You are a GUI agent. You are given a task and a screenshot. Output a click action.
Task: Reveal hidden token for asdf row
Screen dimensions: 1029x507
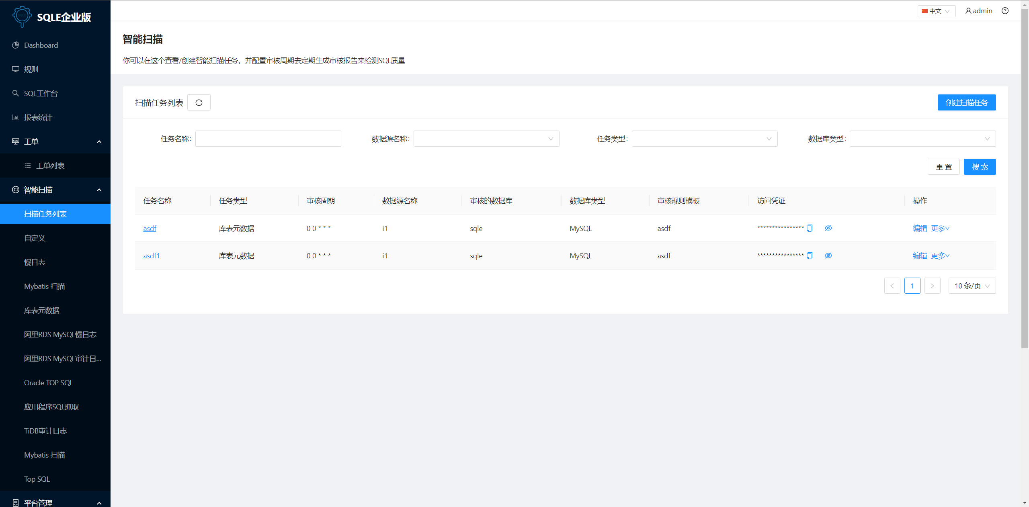pos(828,228)
